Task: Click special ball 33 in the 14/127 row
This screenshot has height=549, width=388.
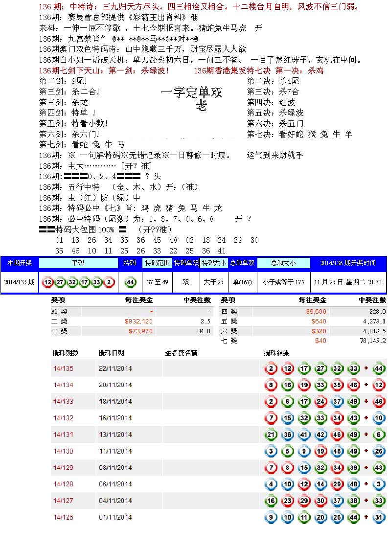Action: coord(379,501)
